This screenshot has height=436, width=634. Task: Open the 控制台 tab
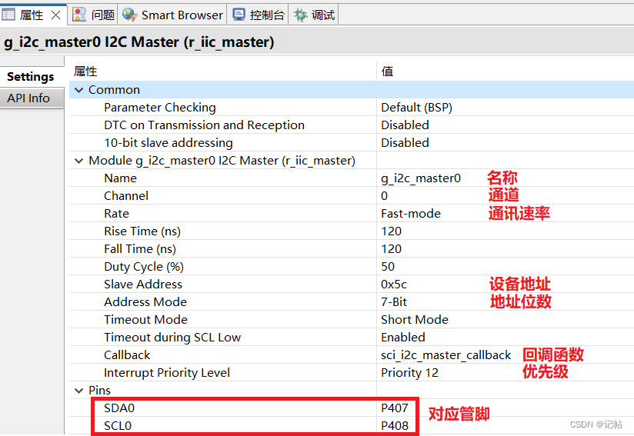(x=259, y=15)
